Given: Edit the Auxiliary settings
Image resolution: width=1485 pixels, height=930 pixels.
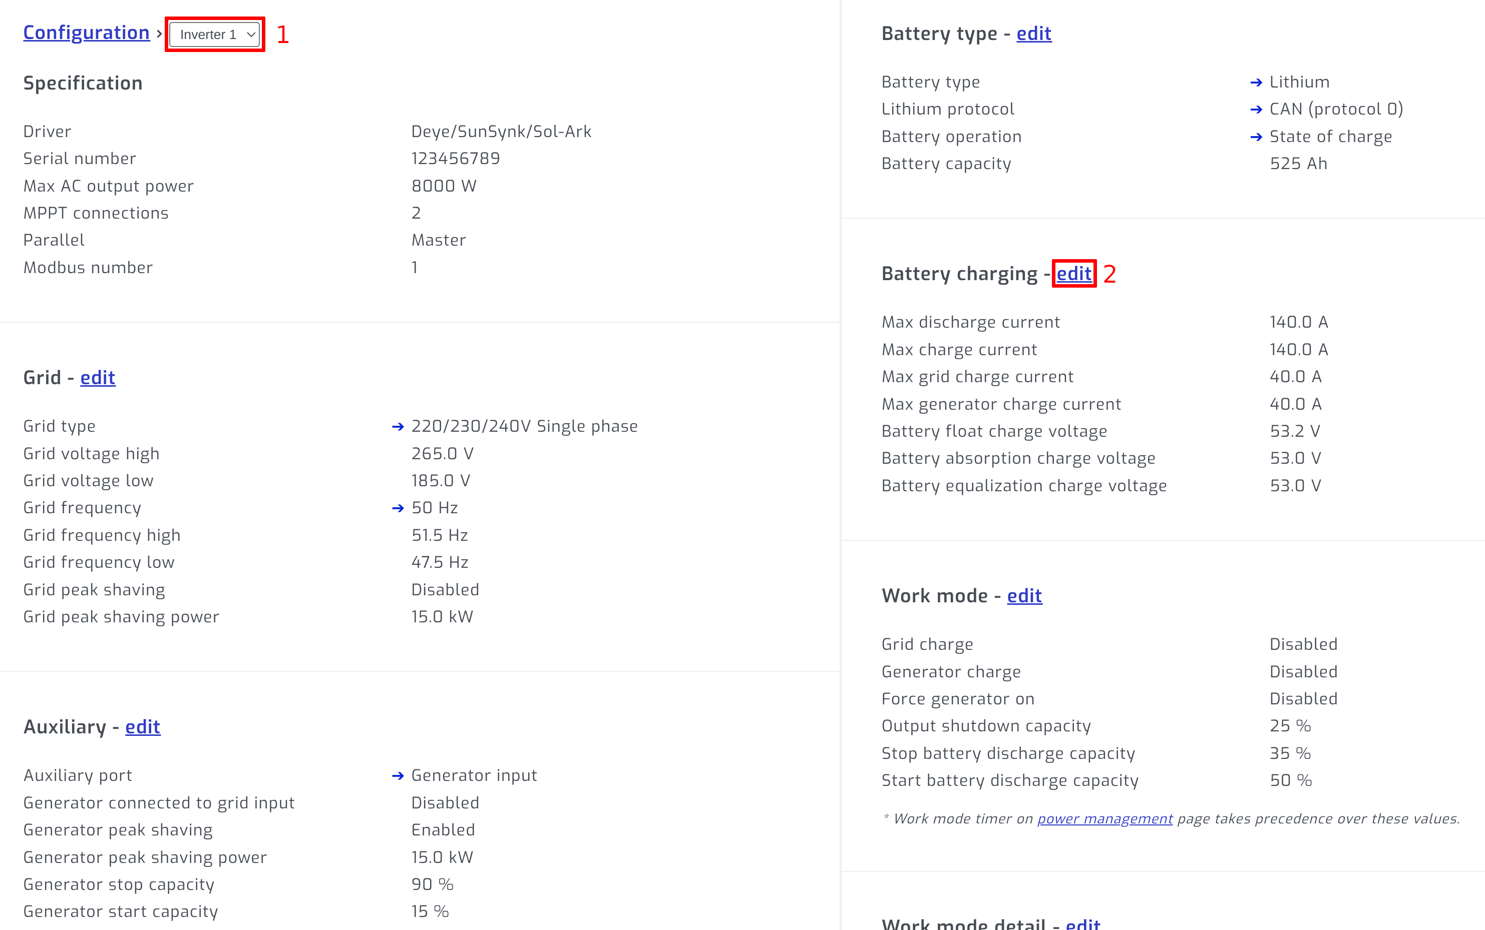Looking at the screenshot, I should point(142,727).
